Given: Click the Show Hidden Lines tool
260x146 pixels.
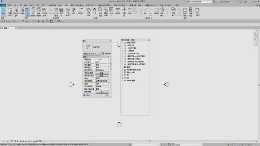Looking at the screenshot, I should point(33,12).
